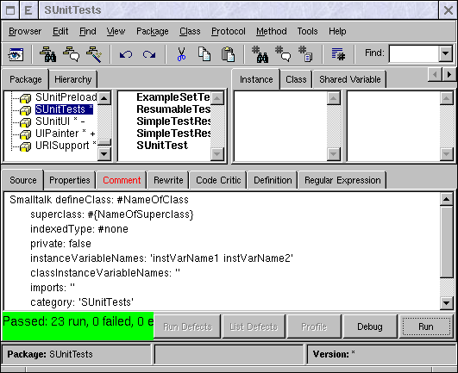Click the hierarchy with binoculars find-class icon
458x373 pixels.
click(48, 54)
